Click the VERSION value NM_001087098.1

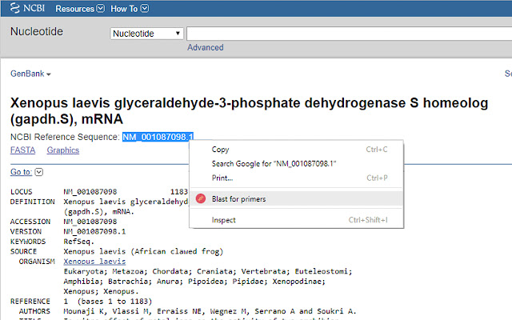[x=94, y=231]
